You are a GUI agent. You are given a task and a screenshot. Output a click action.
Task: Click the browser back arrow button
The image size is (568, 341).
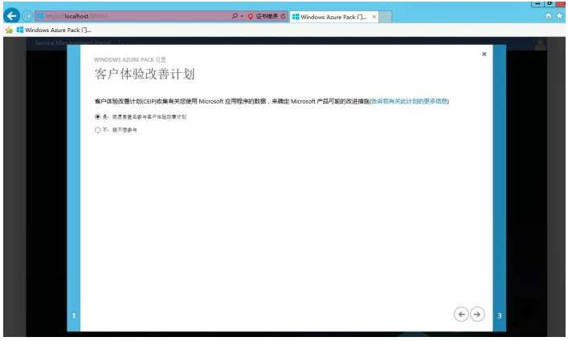11,16
